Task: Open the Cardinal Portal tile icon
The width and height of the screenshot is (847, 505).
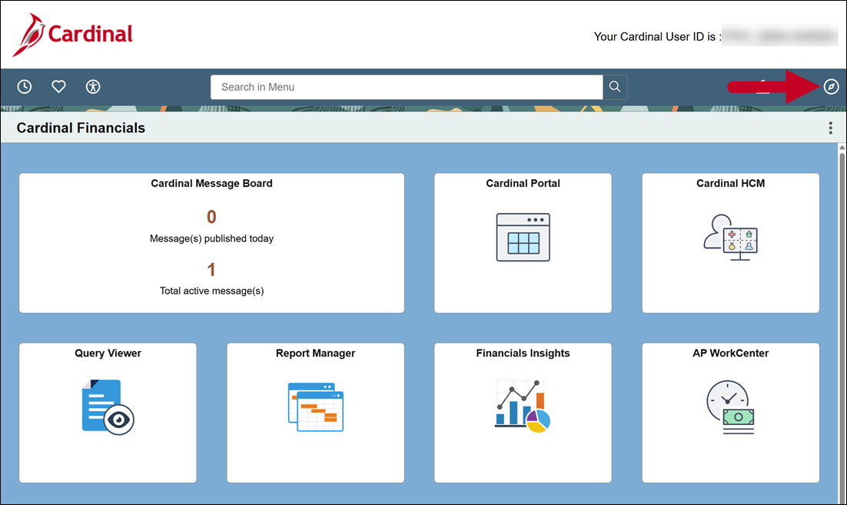Action: pyautogui.click(x=523, y=237)
